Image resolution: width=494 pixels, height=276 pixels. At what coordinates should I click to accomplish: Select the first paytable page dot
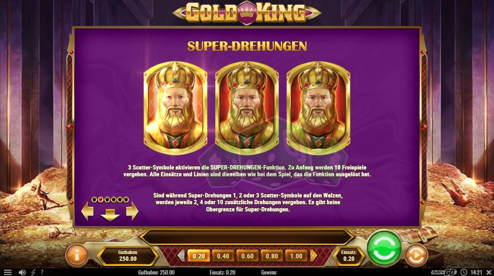click(x=94, y=199)
